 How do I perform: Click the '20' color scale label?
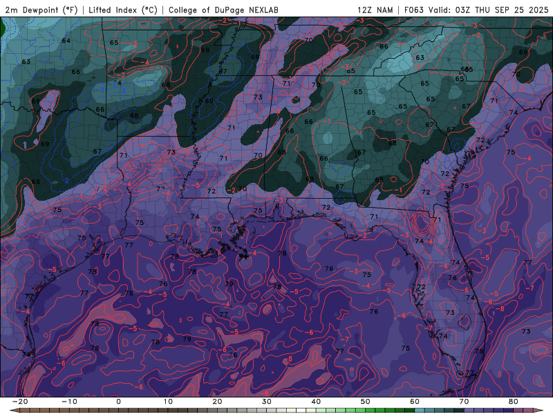pos(217,402)
